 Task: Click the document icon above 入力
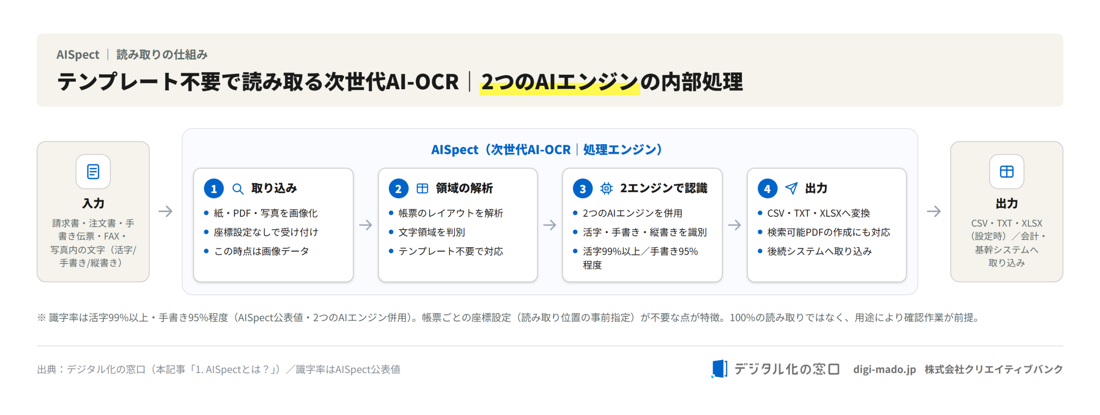click(x=93, y=172)
